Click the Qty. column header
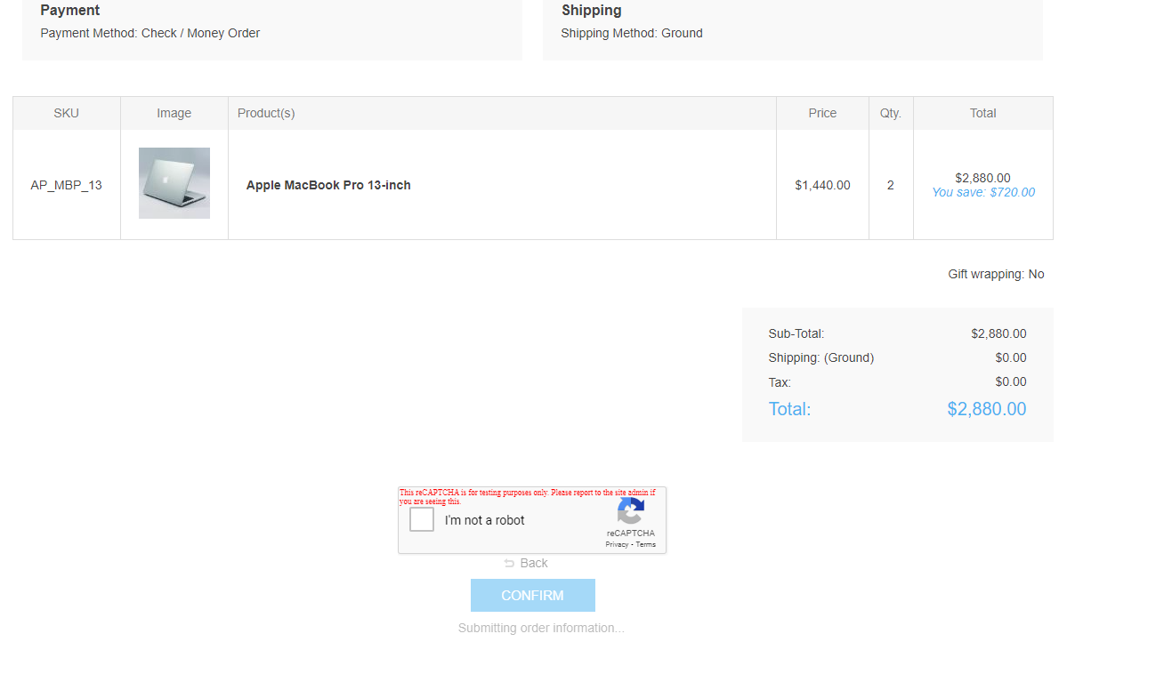 (891, 113)
